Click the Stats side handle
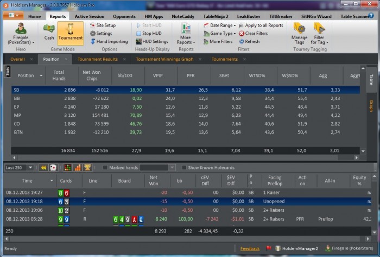This screenshot has height=257, width=380. coord(8,72)
